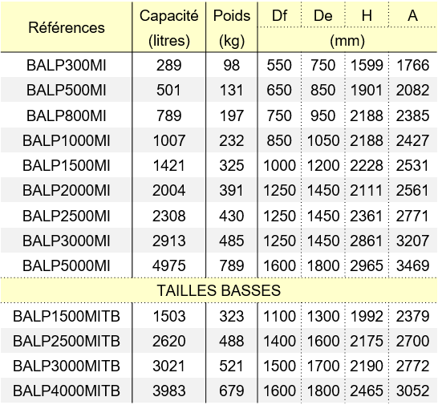Select the Df column header
The image size is (438, 409).
pos(279,15)
